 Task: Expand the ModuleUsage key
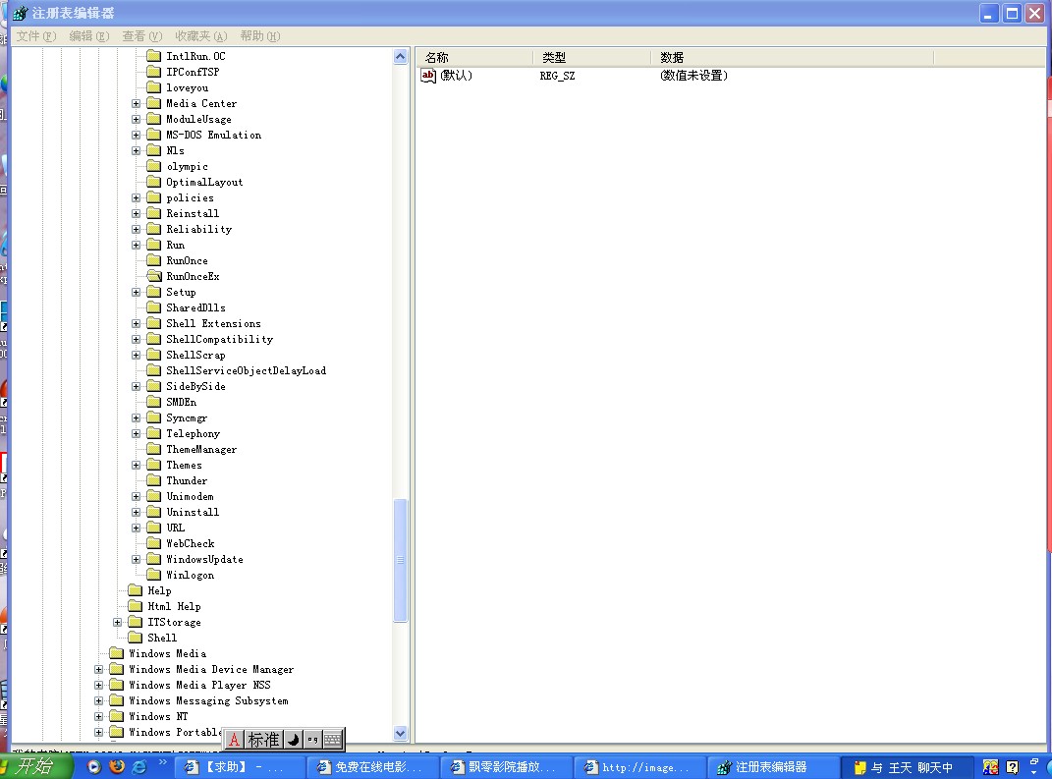click(x=137, y=120)
